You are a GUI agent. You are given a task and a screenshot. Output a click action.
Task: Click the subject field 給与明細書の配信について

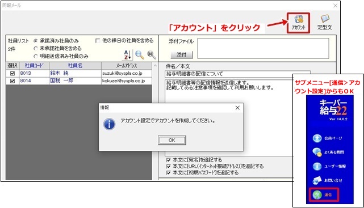[237, 74]
